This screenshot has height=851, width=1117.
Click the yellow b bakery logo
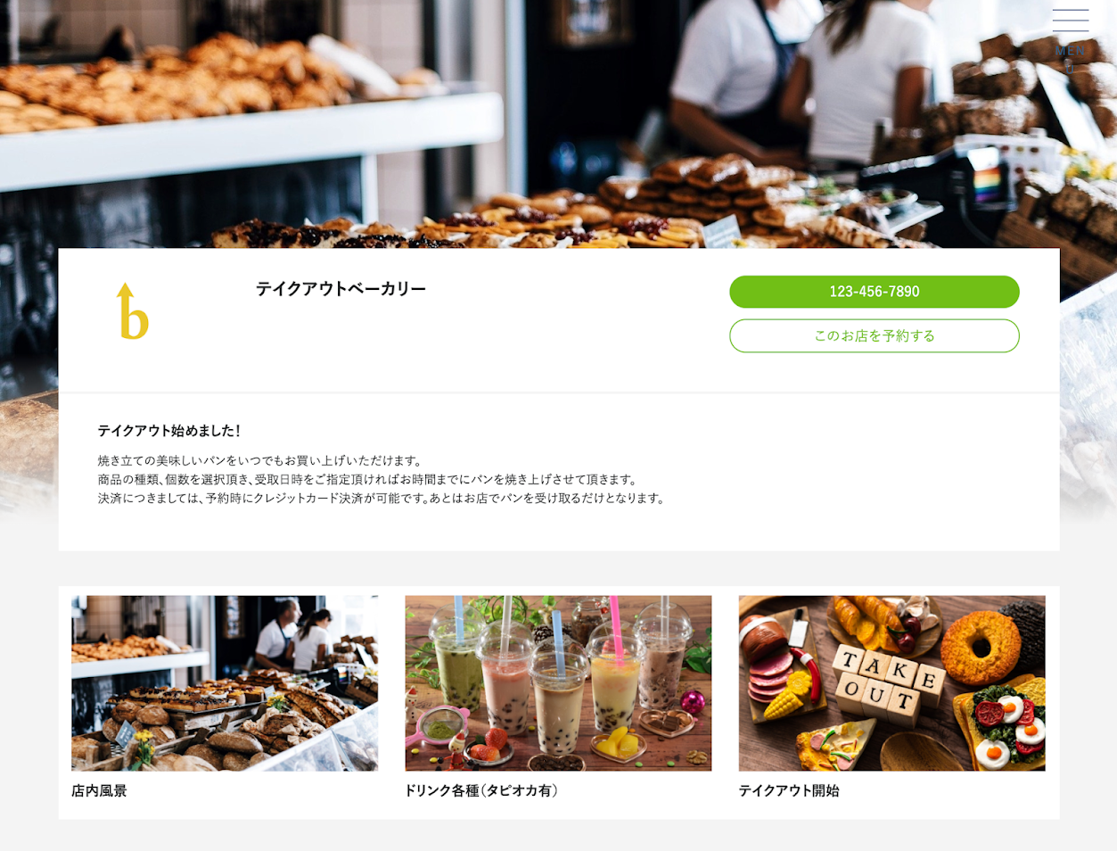132,311
